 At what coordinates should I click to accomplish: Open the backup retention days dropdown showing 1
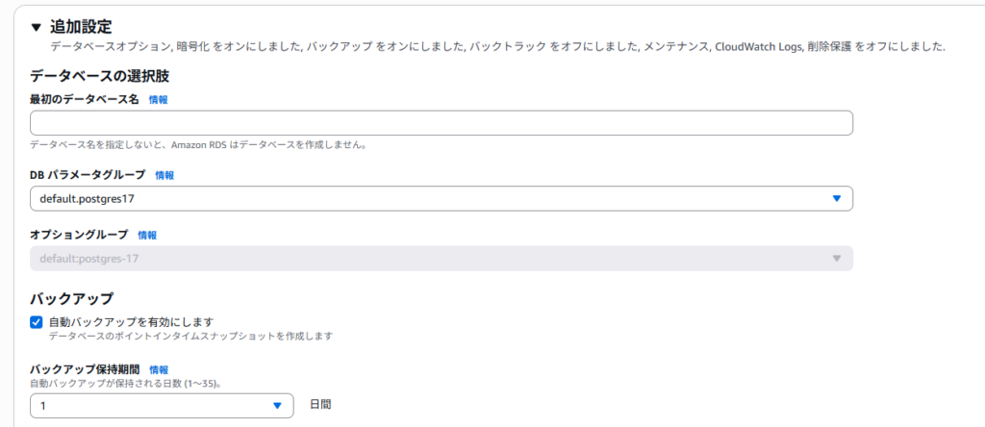point(162,406)
